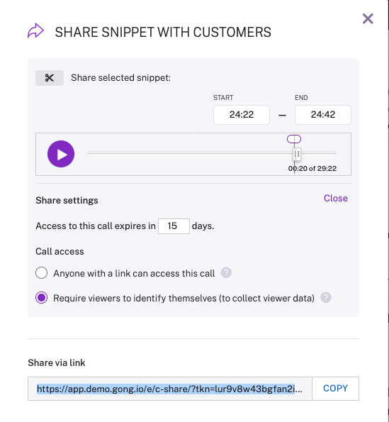Click the purple snippet range marker
The image size is (389, 422).
pos(294,139)
